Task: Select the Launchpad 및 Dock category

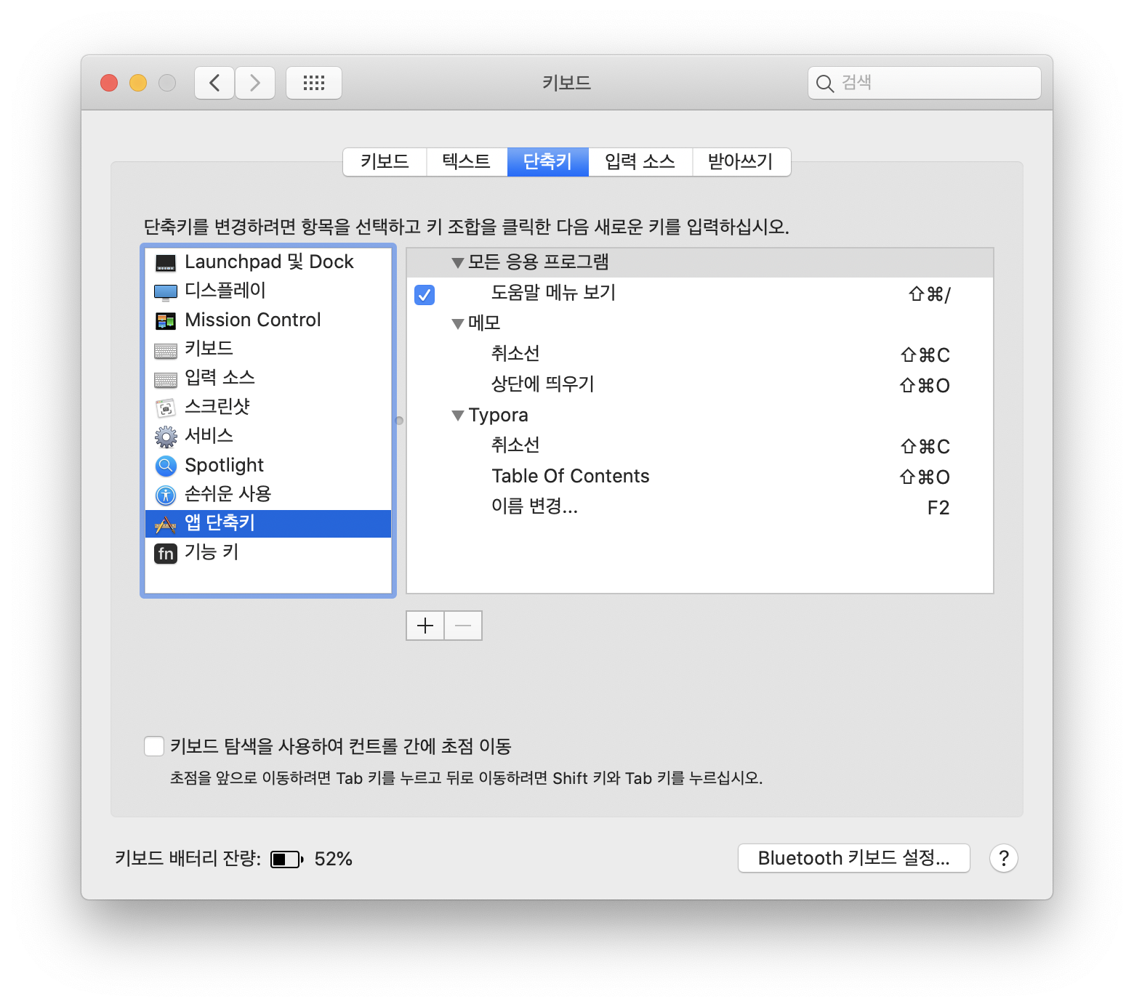Action: (x=268, y=262)
